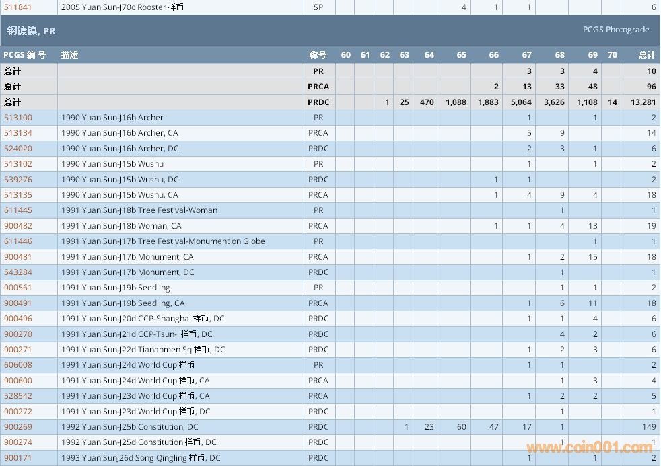Screen dimensions: 661x466
Task: Click PCGS number 900561 Seedling link
Action: (x=18, y=288)
